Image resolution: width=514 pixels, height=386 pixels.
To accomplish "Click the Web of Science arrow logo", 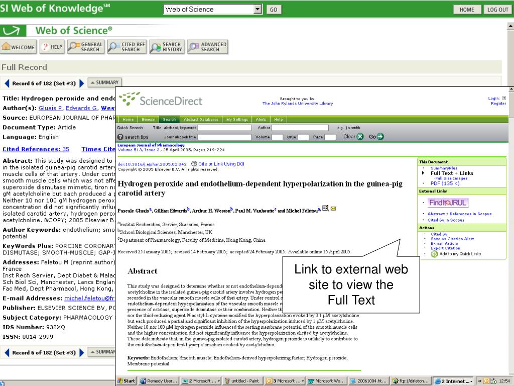I will tap(13, 31).
